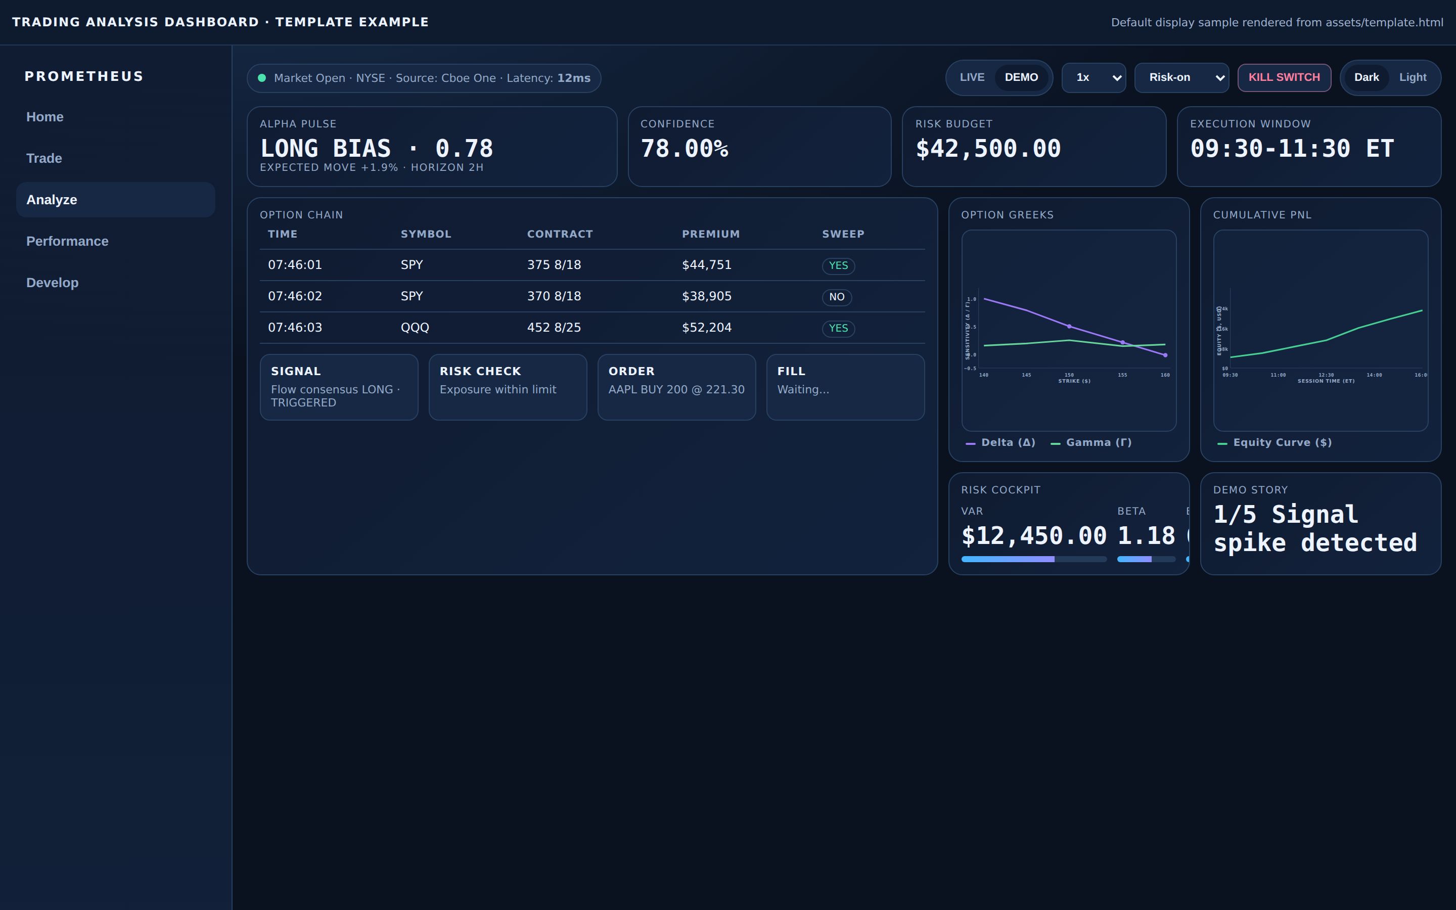Go to Home in sidebar

(115, 117)
